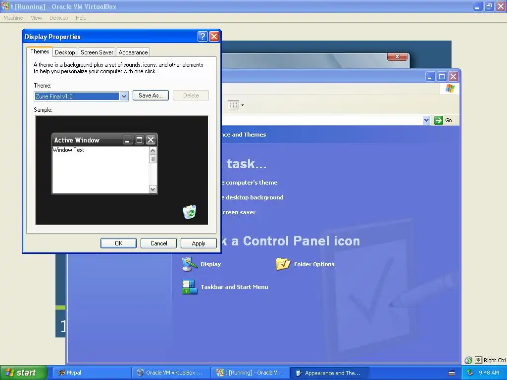Open the Help menu in VirtualBox
Screen dimensions: 507x380
pyautogui.click(x=81, y=18)
